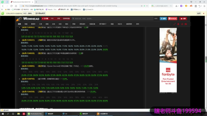
Task: Switch to the Classic version button
Action: point(66,19)
